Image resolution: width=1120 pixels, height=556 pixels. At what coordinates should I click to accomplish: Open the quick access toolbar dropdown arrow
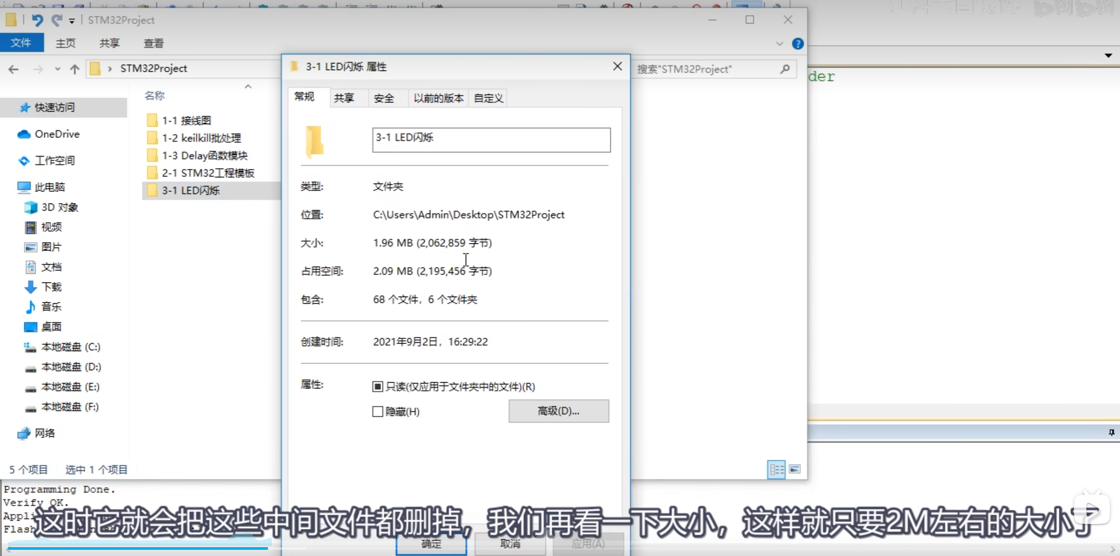click(x=72, y=21)
